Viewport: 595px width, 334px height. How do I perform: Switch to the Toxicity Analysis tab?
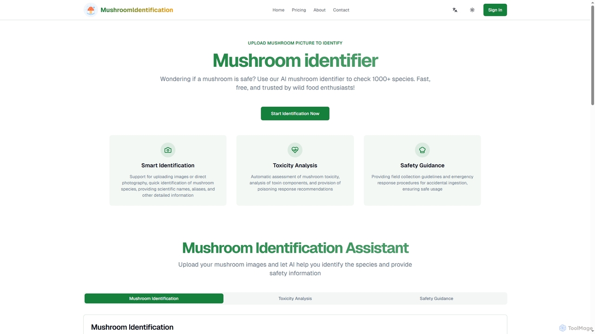295,298
